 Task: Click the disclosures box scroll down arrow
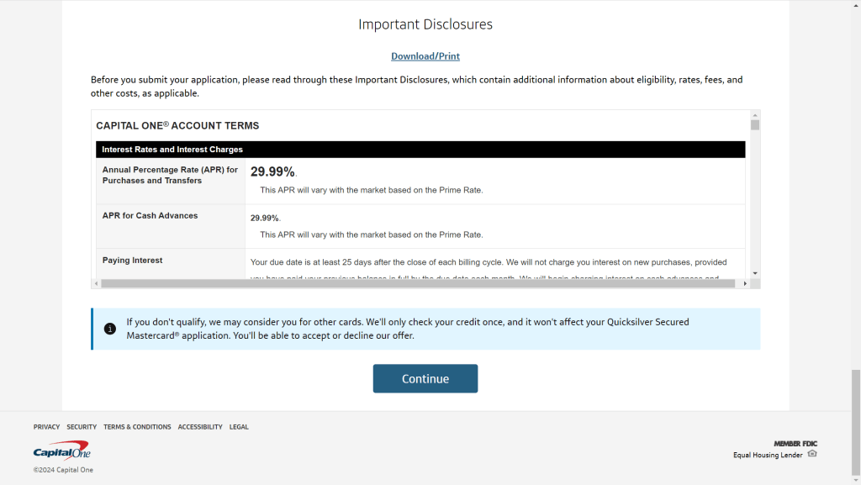click(x=755, y=273)
